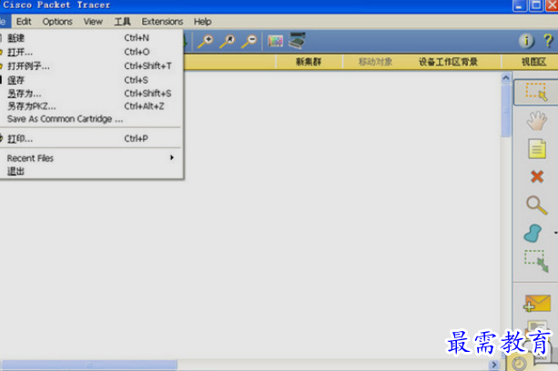
Task: Select Save As Common Cartridge entry
Action: [91, 119]
